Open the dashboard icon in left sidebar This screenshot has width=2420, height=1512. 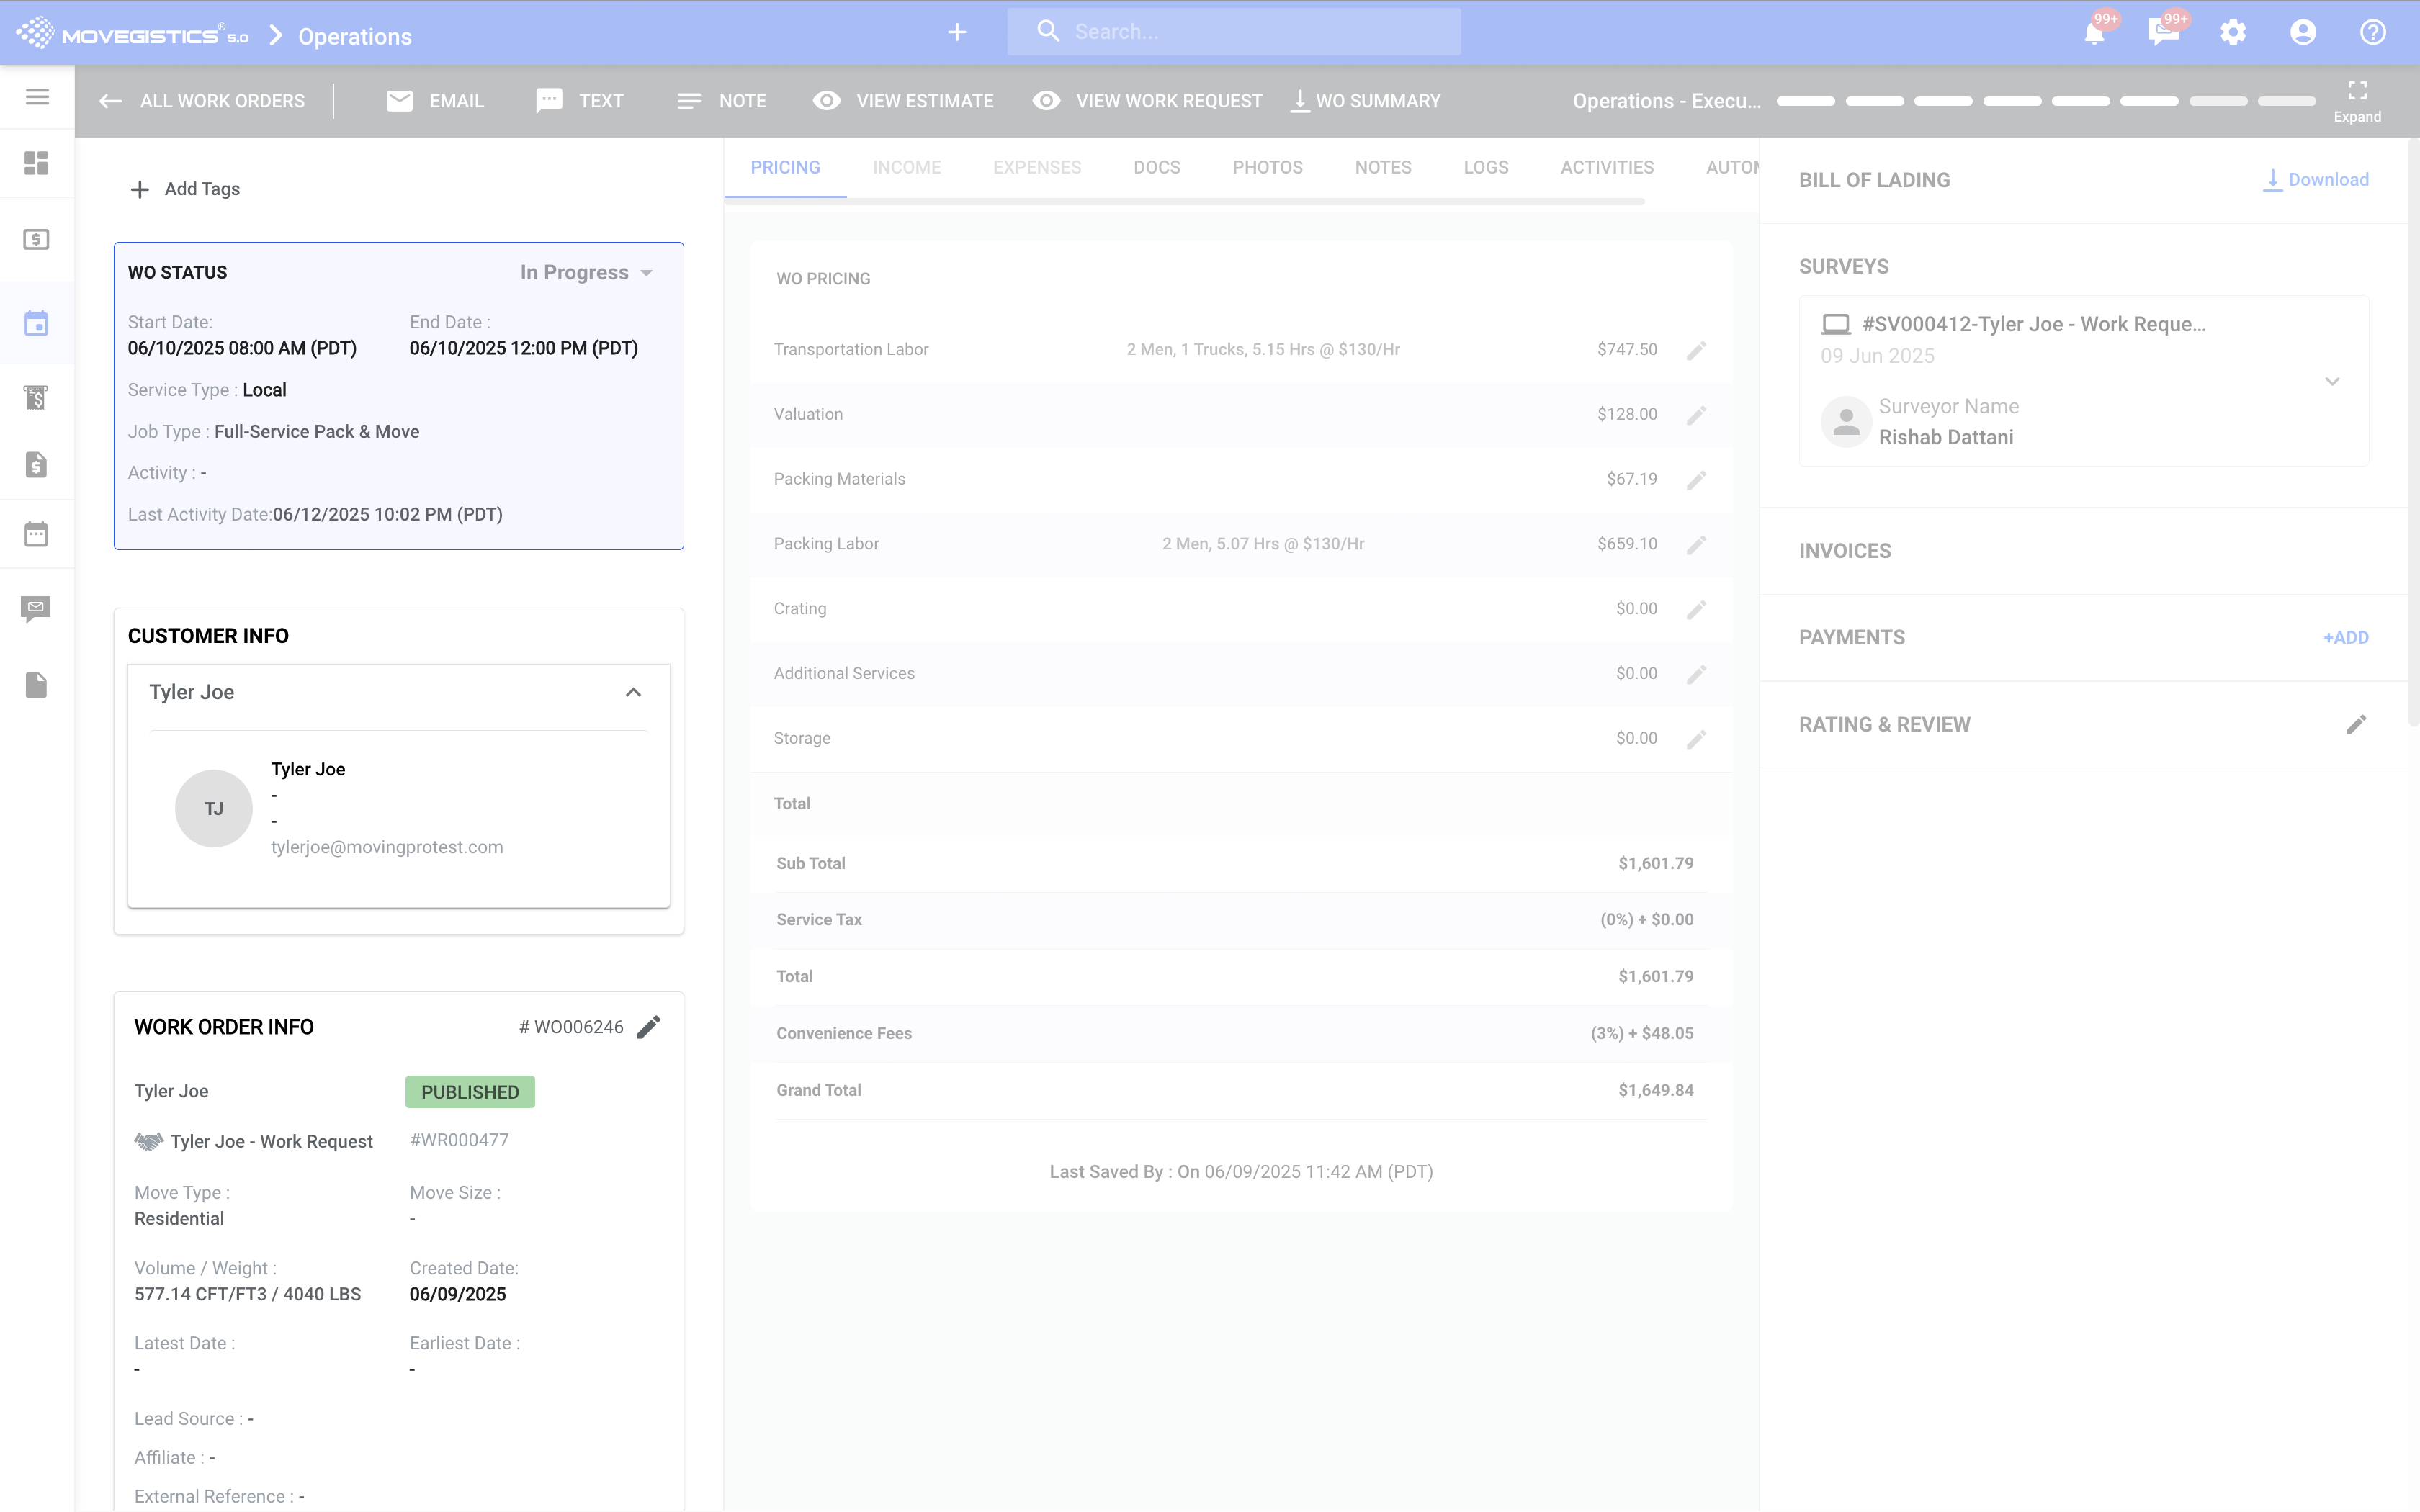pos(37,162)
